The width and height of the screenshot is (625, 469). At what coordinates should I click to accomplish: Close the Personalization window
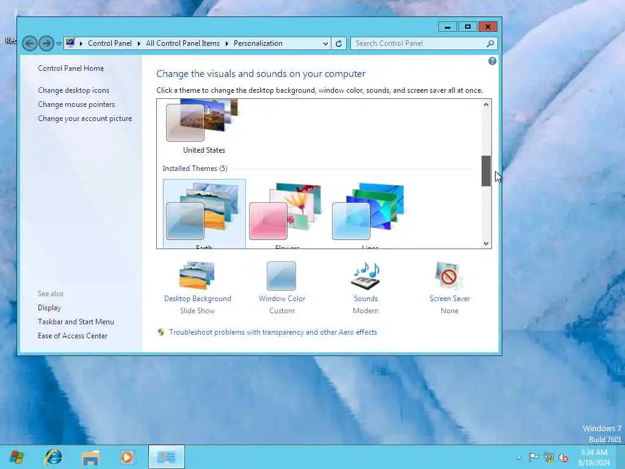[x=488, y=27]
